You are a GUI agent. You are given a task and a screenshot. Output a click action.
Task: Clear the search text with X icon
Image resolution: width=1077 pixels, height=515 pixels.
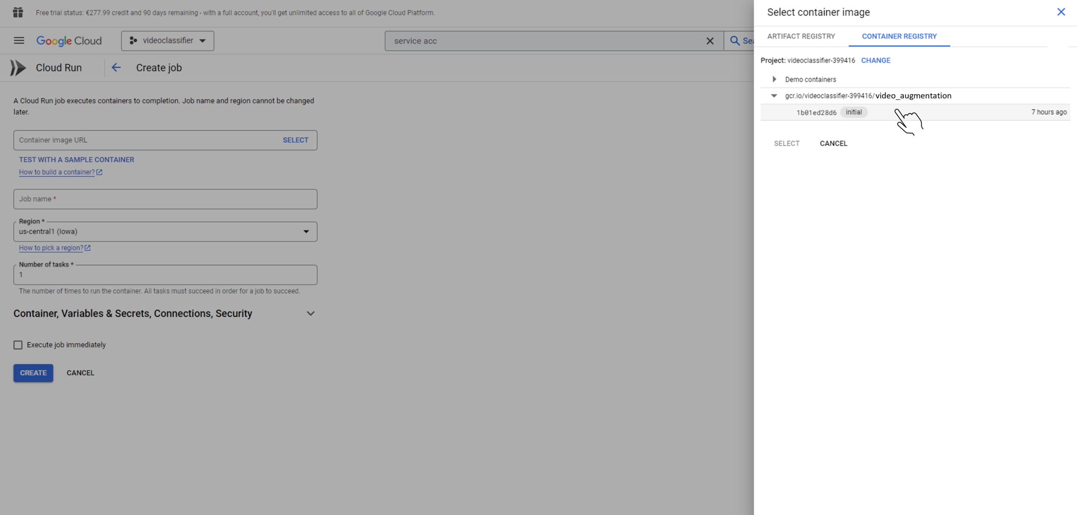coord(710,41)
